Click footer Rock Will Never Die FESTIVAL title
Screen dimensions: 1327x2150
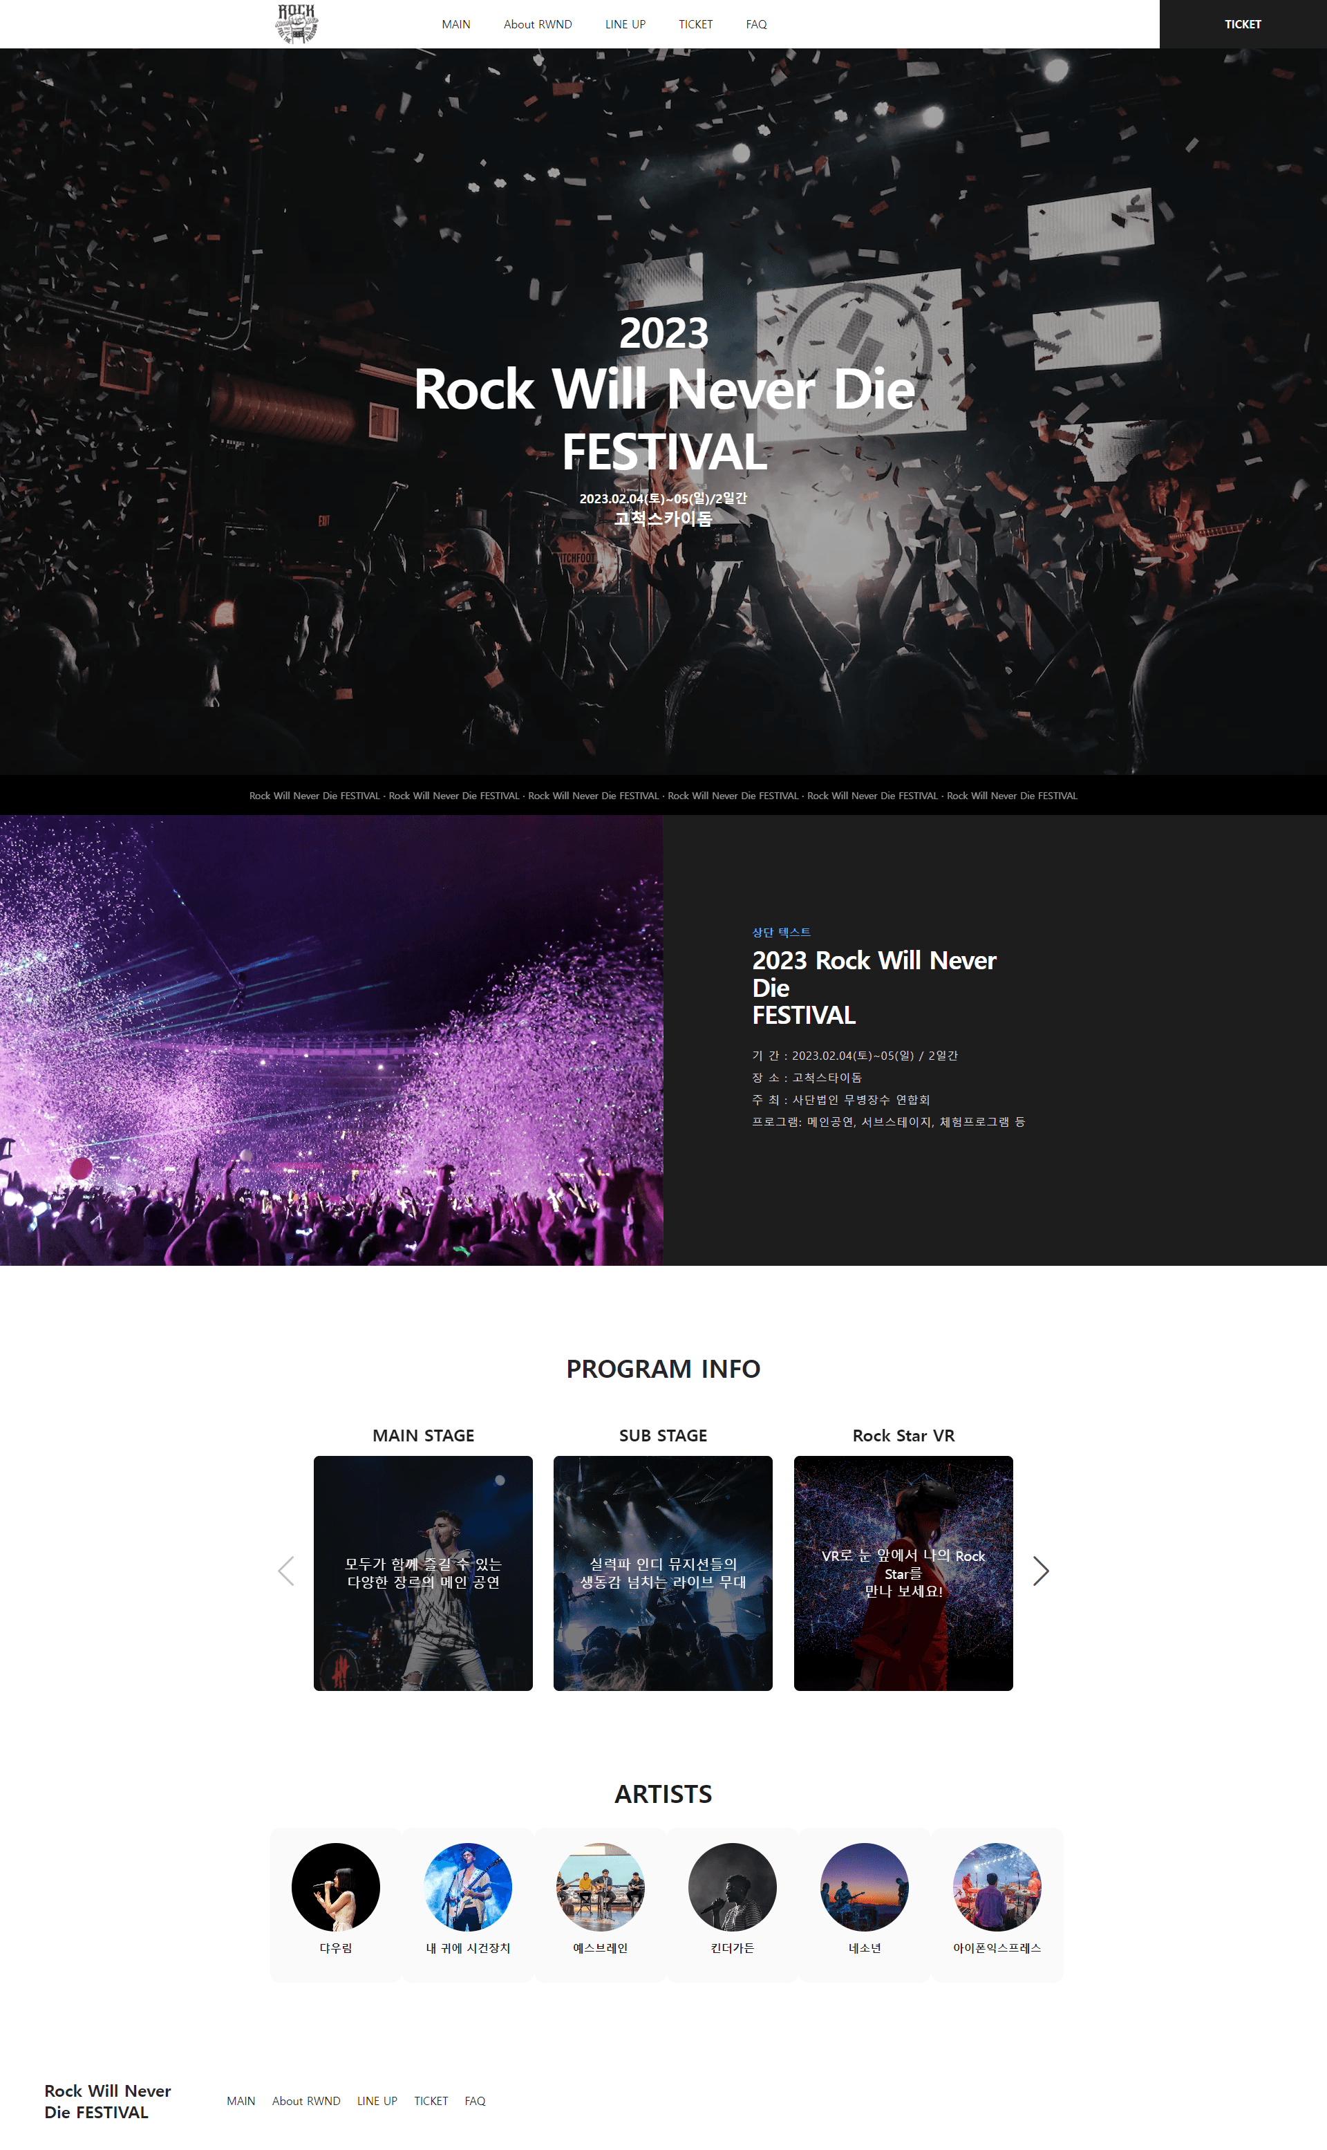pyautogui.click(x=108, y=2102)
